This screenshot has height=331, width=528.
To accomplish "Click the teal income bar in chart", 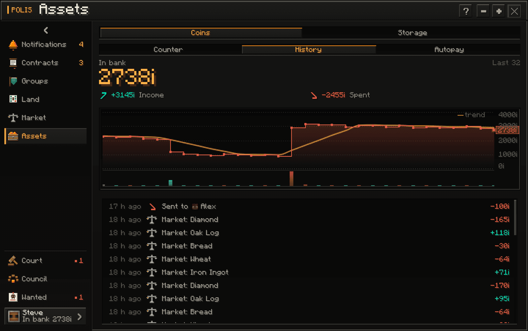I will point(171,183).
